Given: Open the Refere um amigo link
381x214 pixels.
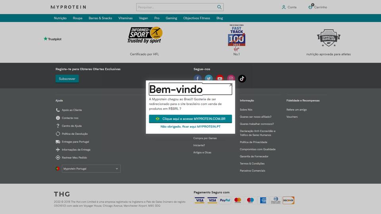Looking at the screenshot, I should click(296, 110).
